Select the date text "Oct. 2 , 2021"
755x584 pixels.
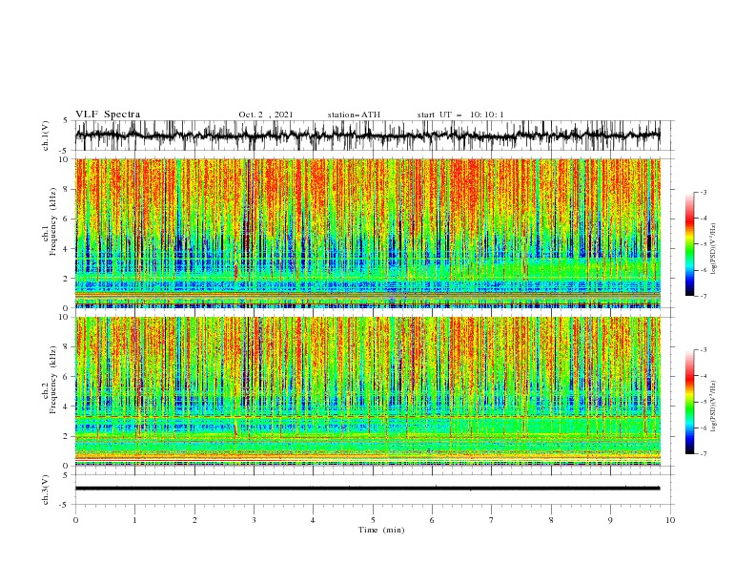(x=266, y=115)
